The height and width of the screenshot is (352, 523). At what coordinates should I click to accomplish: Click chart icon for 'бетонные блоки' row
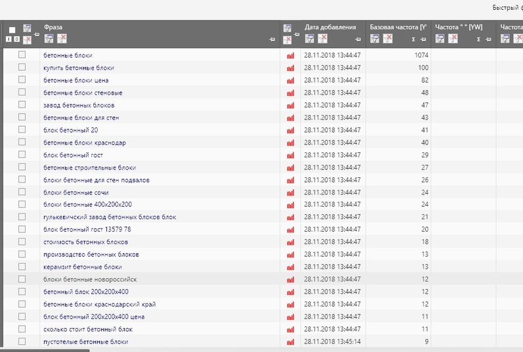(x=290, y=56)
